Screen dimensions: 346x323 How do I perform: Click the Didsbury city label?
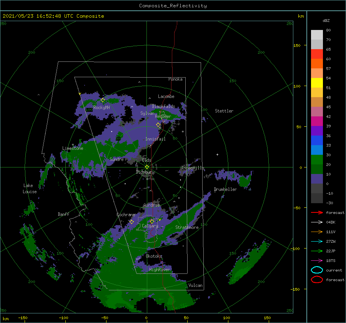(x=145, y=172)
